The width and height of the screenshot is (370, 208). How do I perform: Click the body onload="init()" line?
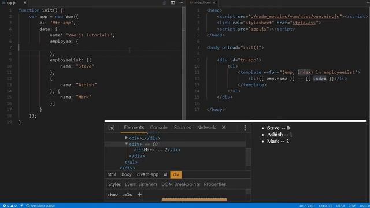235,47
